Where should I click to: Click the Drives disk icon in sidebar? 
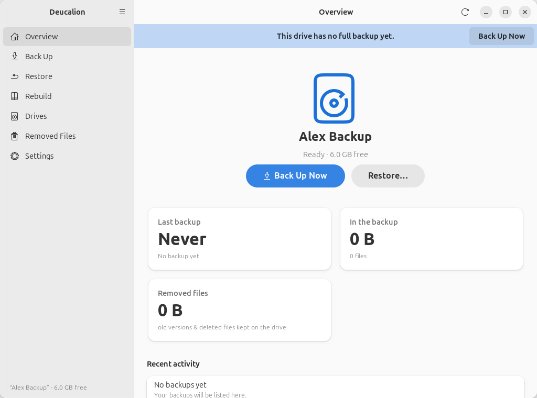[x=14, y=116]
